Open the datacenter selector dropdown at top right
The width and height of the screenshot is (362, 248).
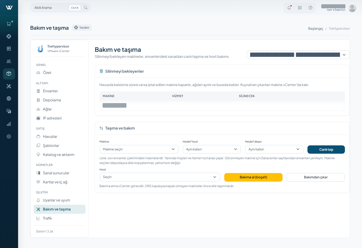(298, 55)
